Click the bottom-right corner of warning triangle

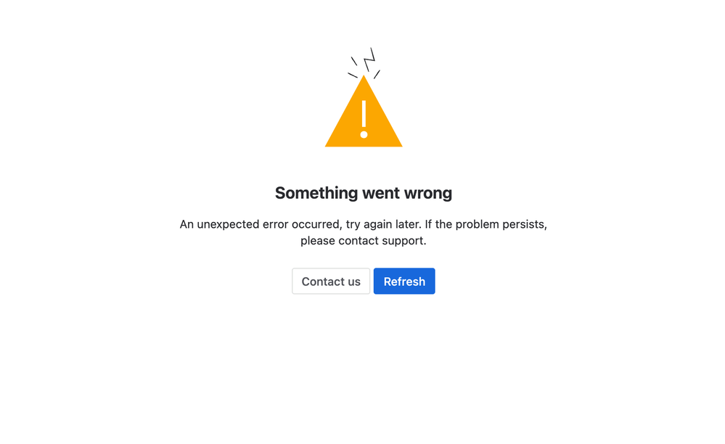400,145
